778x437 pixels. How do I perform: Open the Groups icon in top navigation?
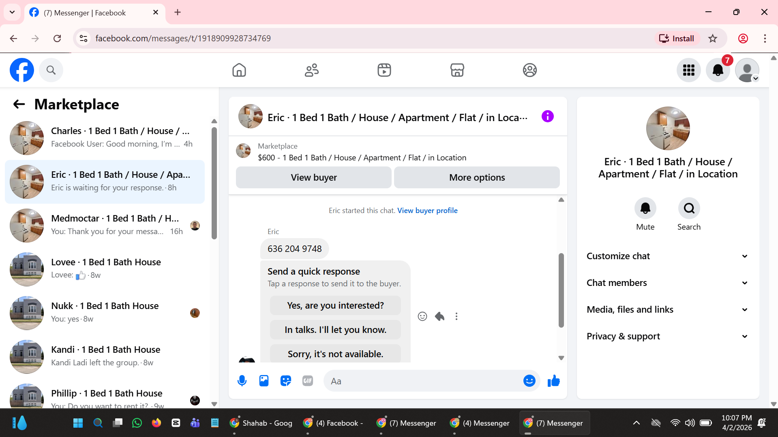click(x=529, y=70)
